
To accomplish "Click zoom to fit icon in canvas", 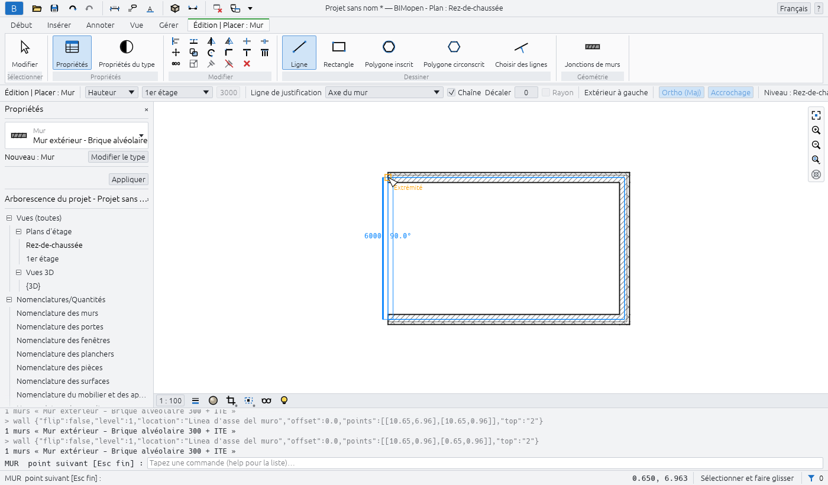I will (x=816, y=115).
